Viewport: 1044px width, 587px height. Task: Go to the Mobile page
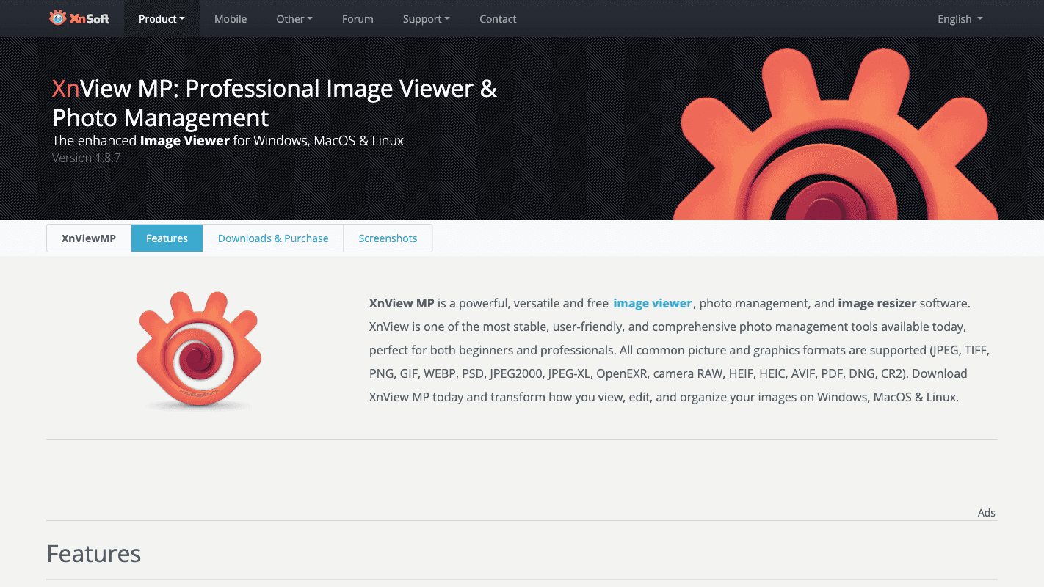click(231, 19)
